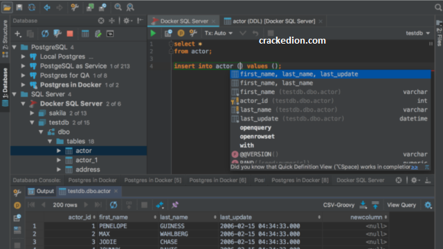This screenshot has height=249, width=443.
Task: Select the testdb.dbo.actor results tab
Action: 89,192
